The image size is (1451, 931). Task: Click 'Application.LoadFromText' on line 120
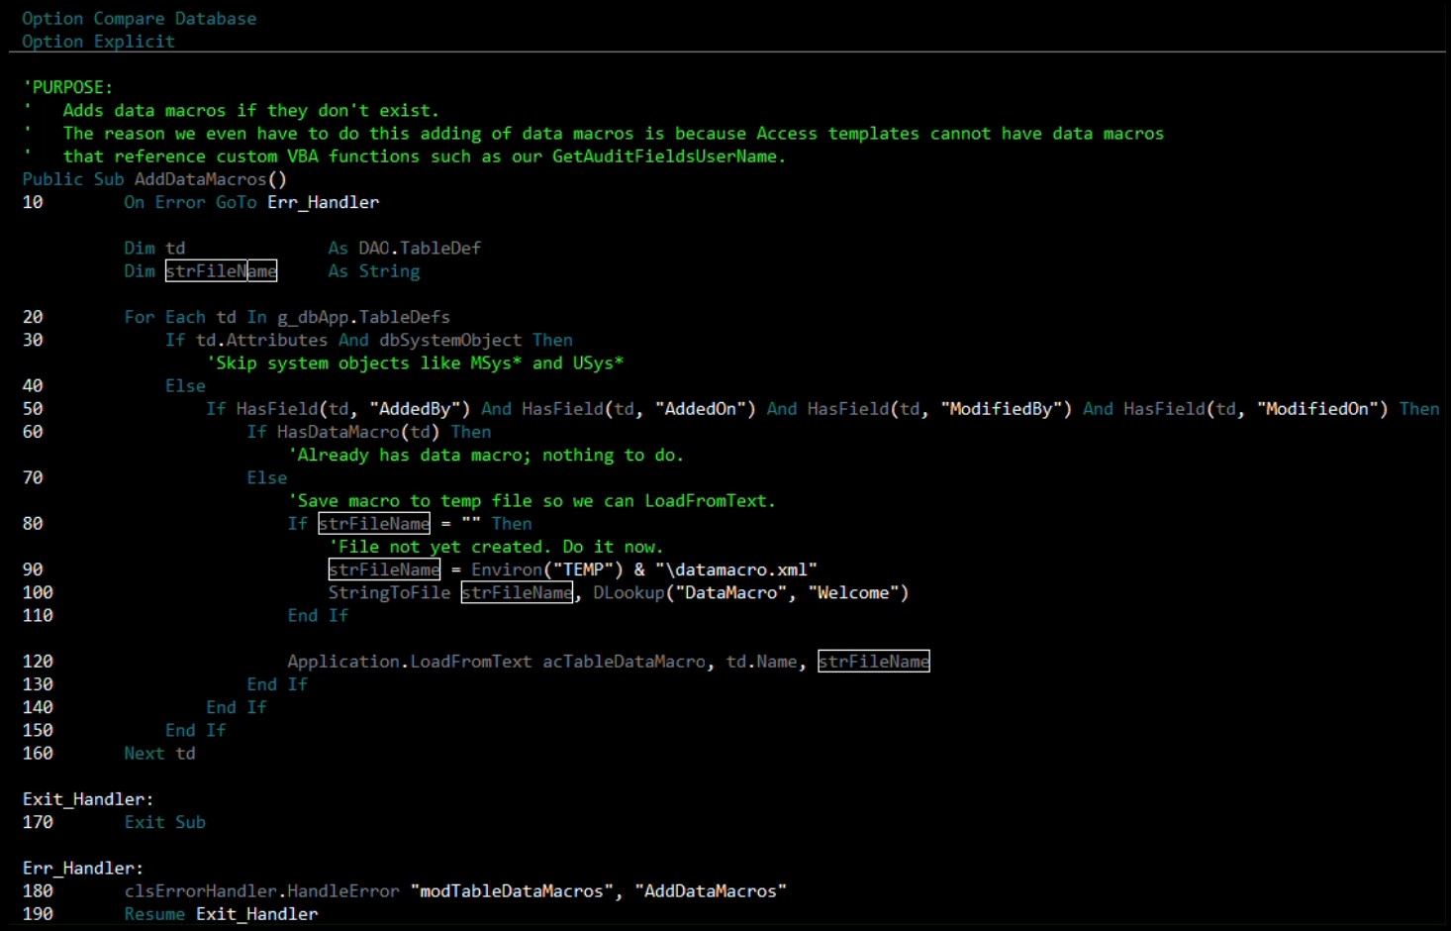(409, 662)
